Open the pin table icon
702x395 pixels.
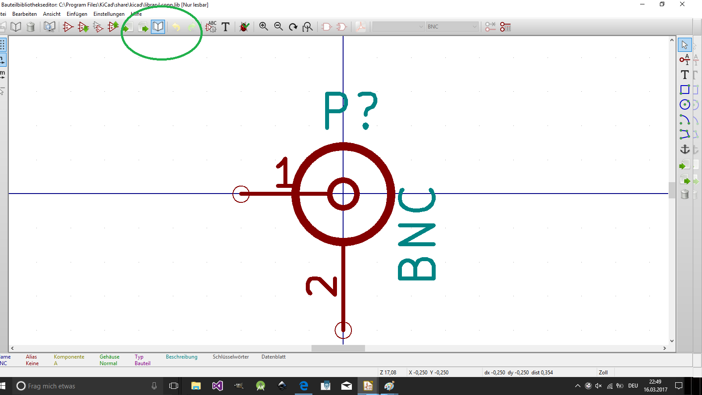point(505,27)
